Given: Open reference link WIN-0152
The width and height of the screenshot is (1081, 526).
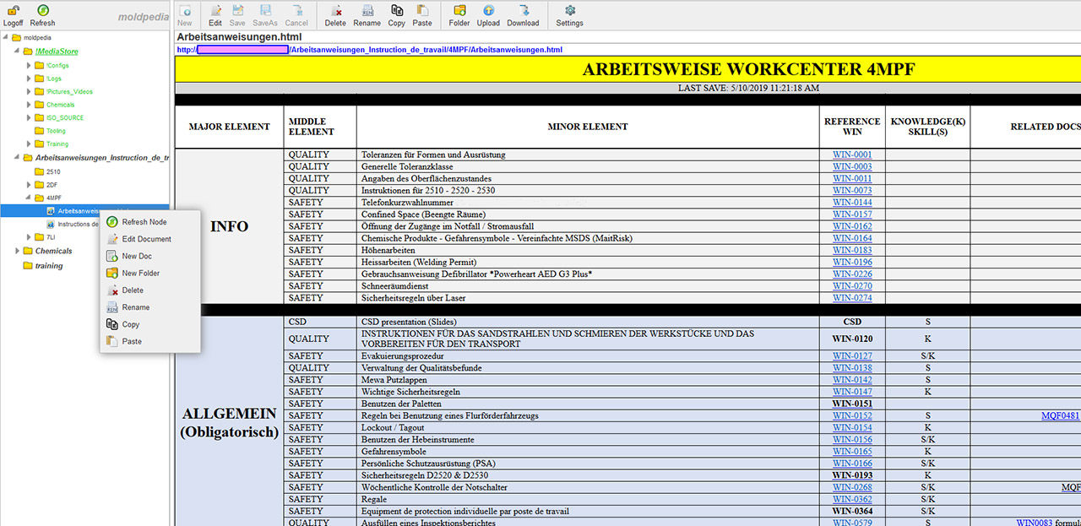Looking at the screenshot, I should (x=852, y=415).
